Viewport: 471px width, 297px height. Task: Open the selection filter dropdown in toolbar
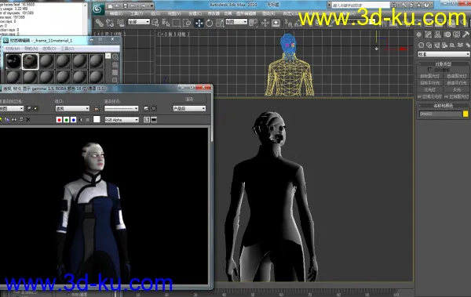(x=139, y=22)
